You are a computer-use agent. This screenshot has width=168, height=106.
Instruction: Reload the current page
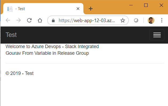click(x=29, y=20)
